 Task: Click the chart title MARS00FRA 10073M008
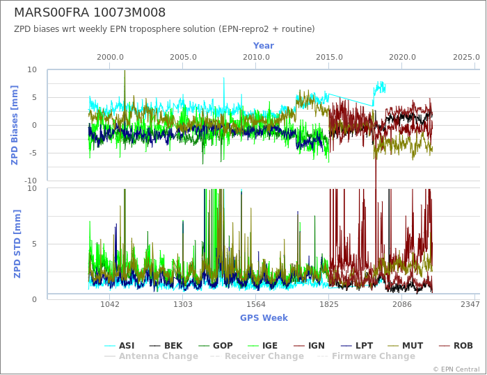90,12
